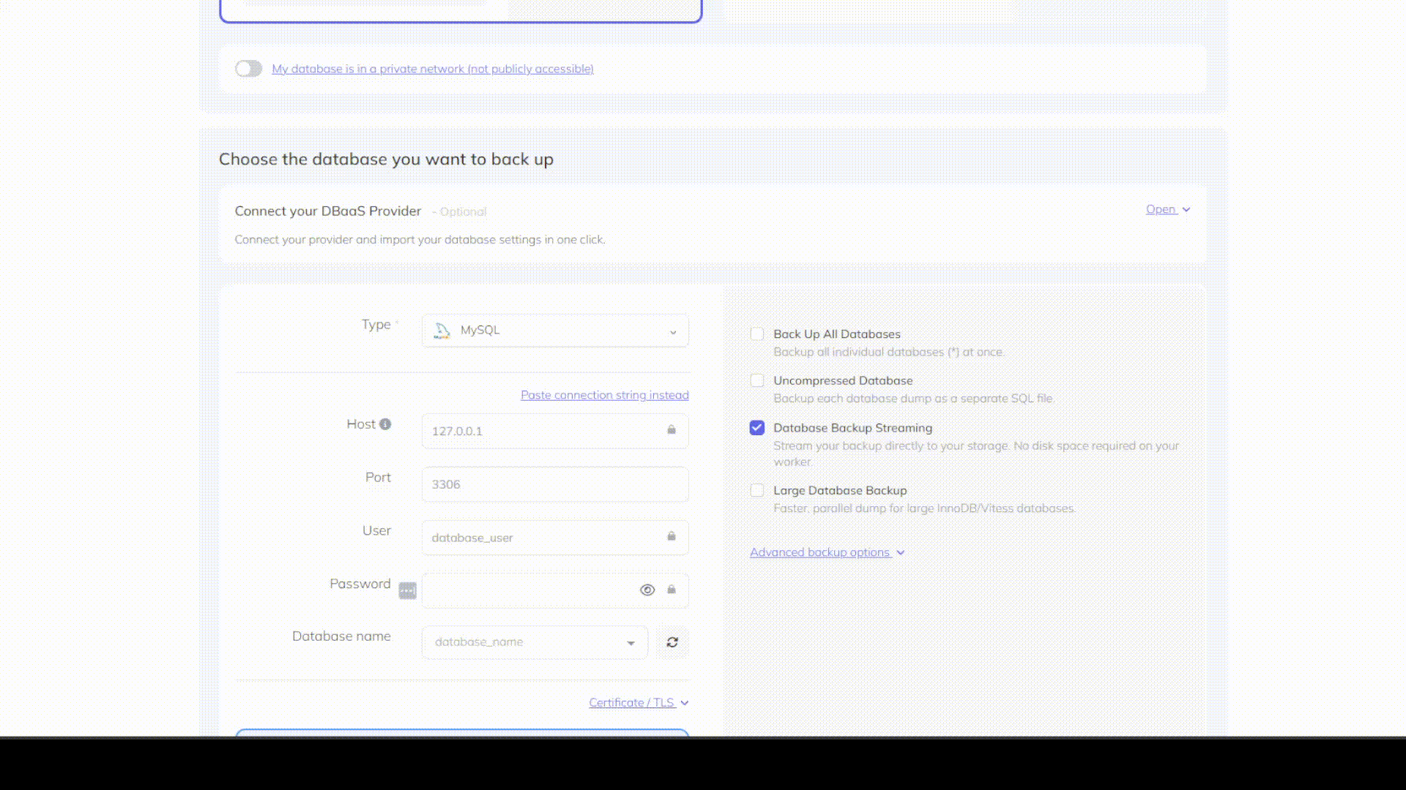
Task: Click Paste connection string instead link
Action: pyautogui.click(x=604, y=395)
